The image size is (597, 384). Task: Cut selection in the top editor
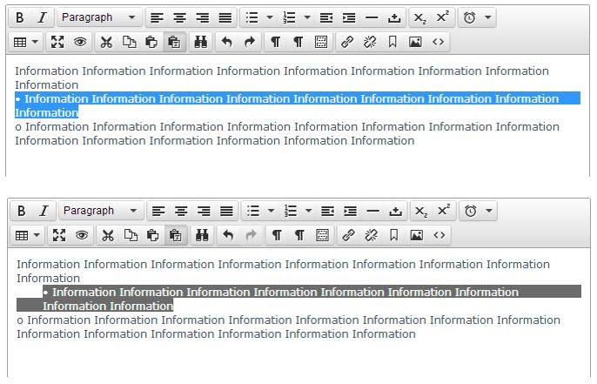106,42
